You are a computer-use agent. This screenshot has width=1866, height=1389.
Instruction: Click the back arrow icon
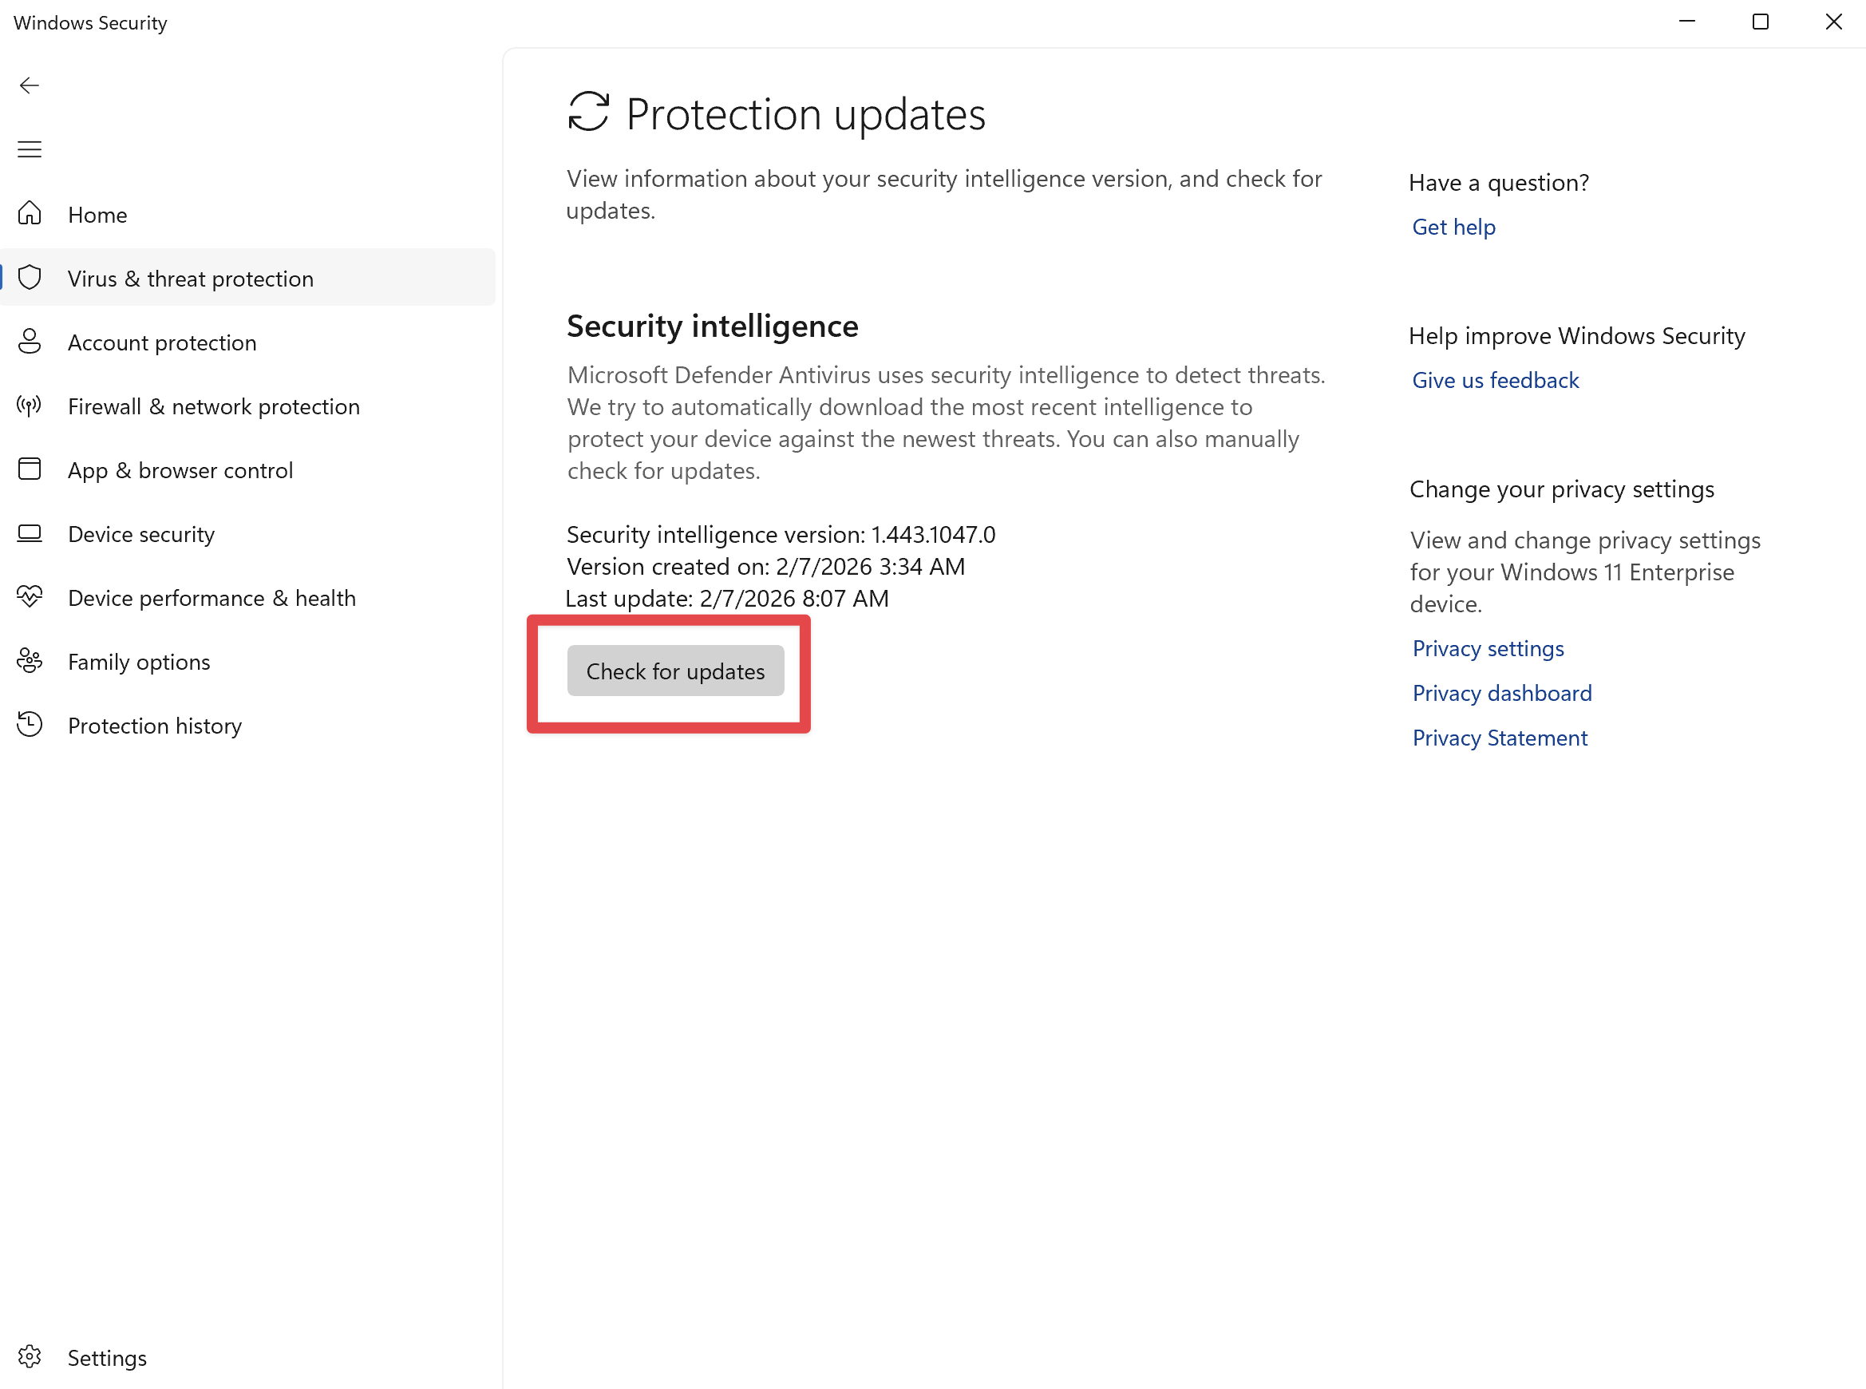click(x=30, y=85)
